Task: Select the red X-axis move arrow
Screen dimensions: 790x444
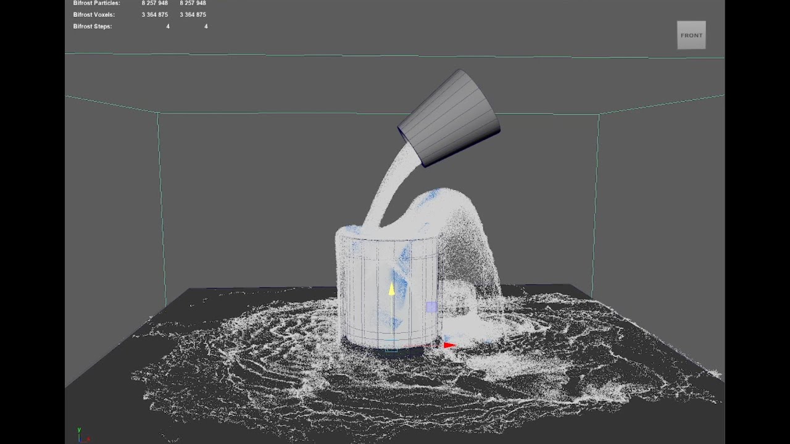Action: click(450, 345)
